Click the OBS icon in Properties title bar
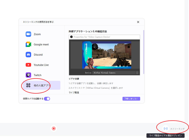Image resolution: width=189 pixels, height=140 pixels. [x=71, y=37]
